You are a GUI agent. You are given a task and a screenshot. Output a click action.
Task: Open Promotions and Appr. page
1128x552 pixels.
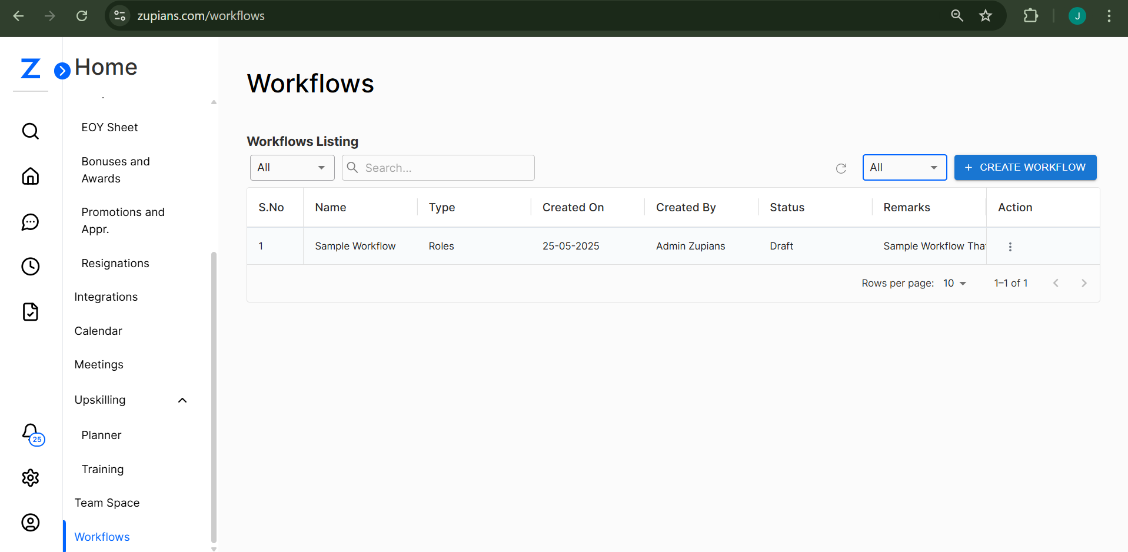click(123, 221)
